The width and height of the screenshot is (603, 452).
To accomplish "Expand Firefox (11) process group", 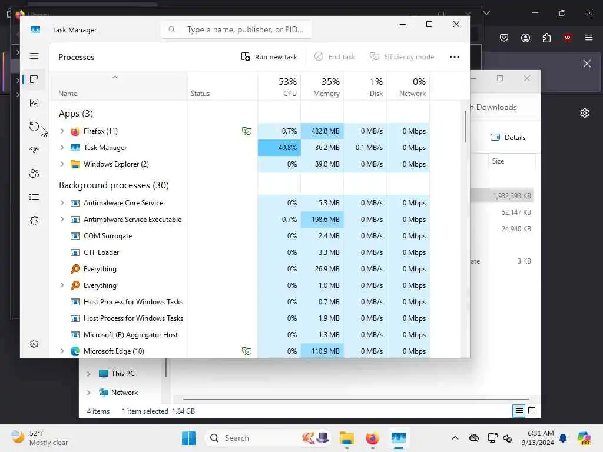I will coord(62,131).
